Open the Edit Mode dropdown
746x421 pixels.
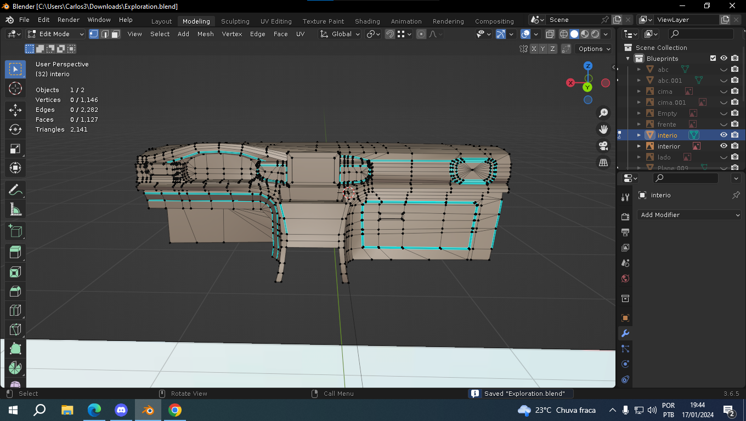click(56, 34)
